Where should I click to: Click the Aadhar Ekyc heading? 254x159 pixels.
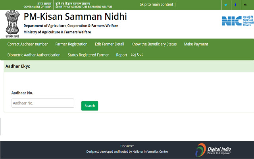point(17,66)
